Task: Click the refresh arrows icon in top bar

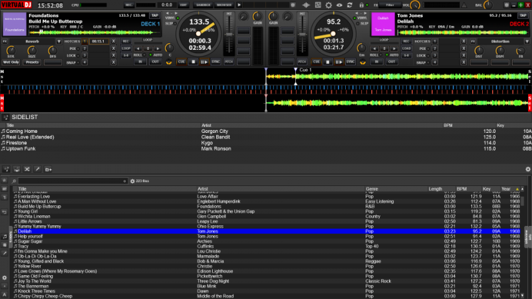Action: [350, 5]
